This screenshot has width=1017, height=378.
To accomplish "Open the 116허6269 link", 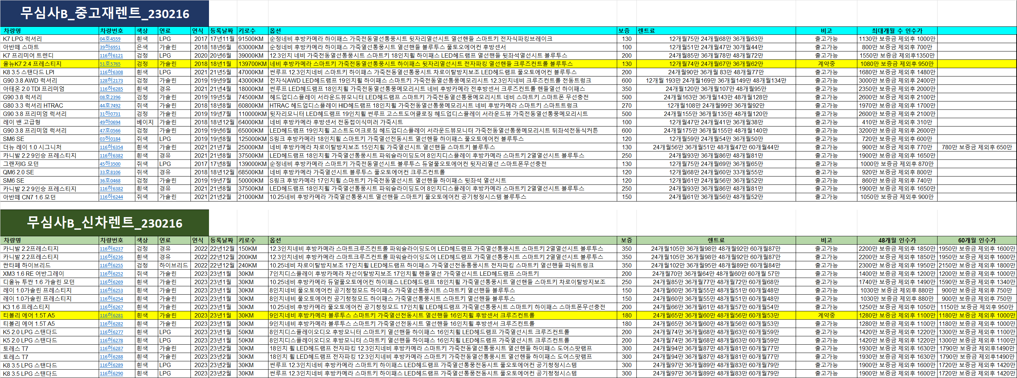I will (111, 282).
